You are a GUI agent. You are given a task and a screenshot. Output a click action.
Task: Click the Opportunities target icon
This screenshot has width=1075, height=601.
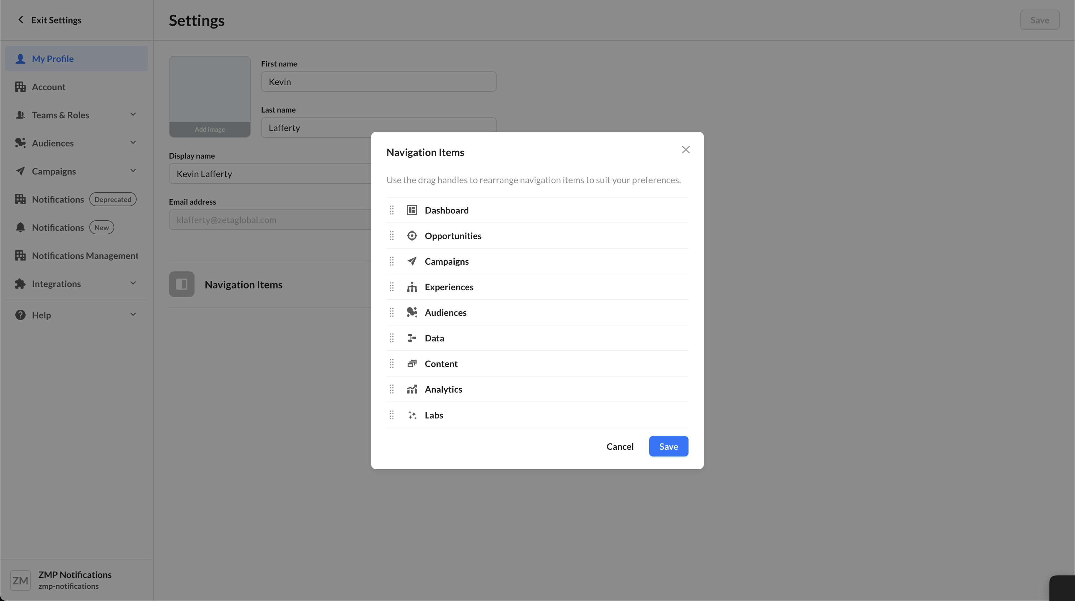pyautogui.click(x=412, y=236)
